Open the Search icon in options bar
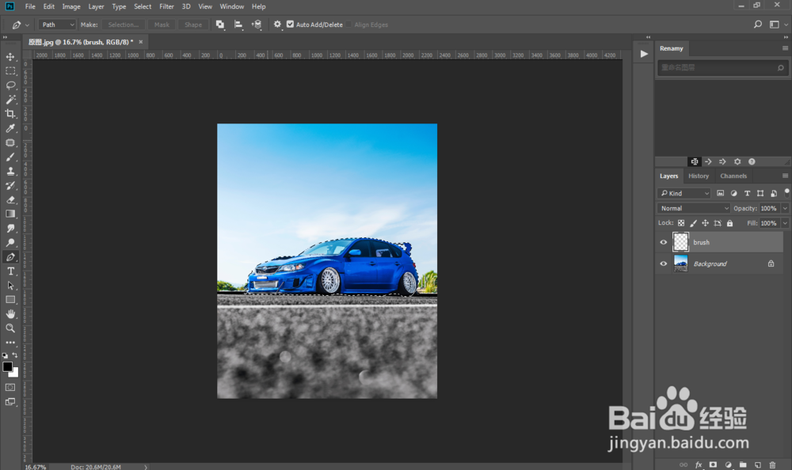792x470 pixels. (x=758, y=25)
